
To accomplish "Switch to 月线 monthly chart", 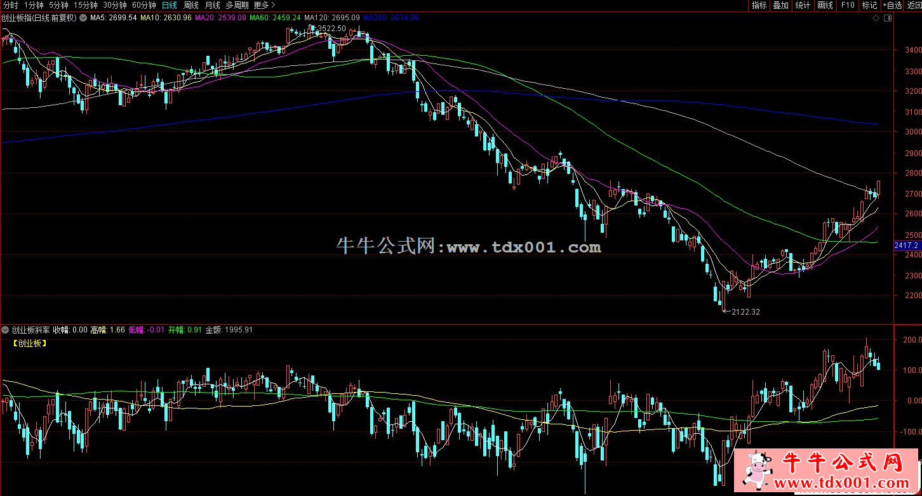I will [x=212, y=5].
